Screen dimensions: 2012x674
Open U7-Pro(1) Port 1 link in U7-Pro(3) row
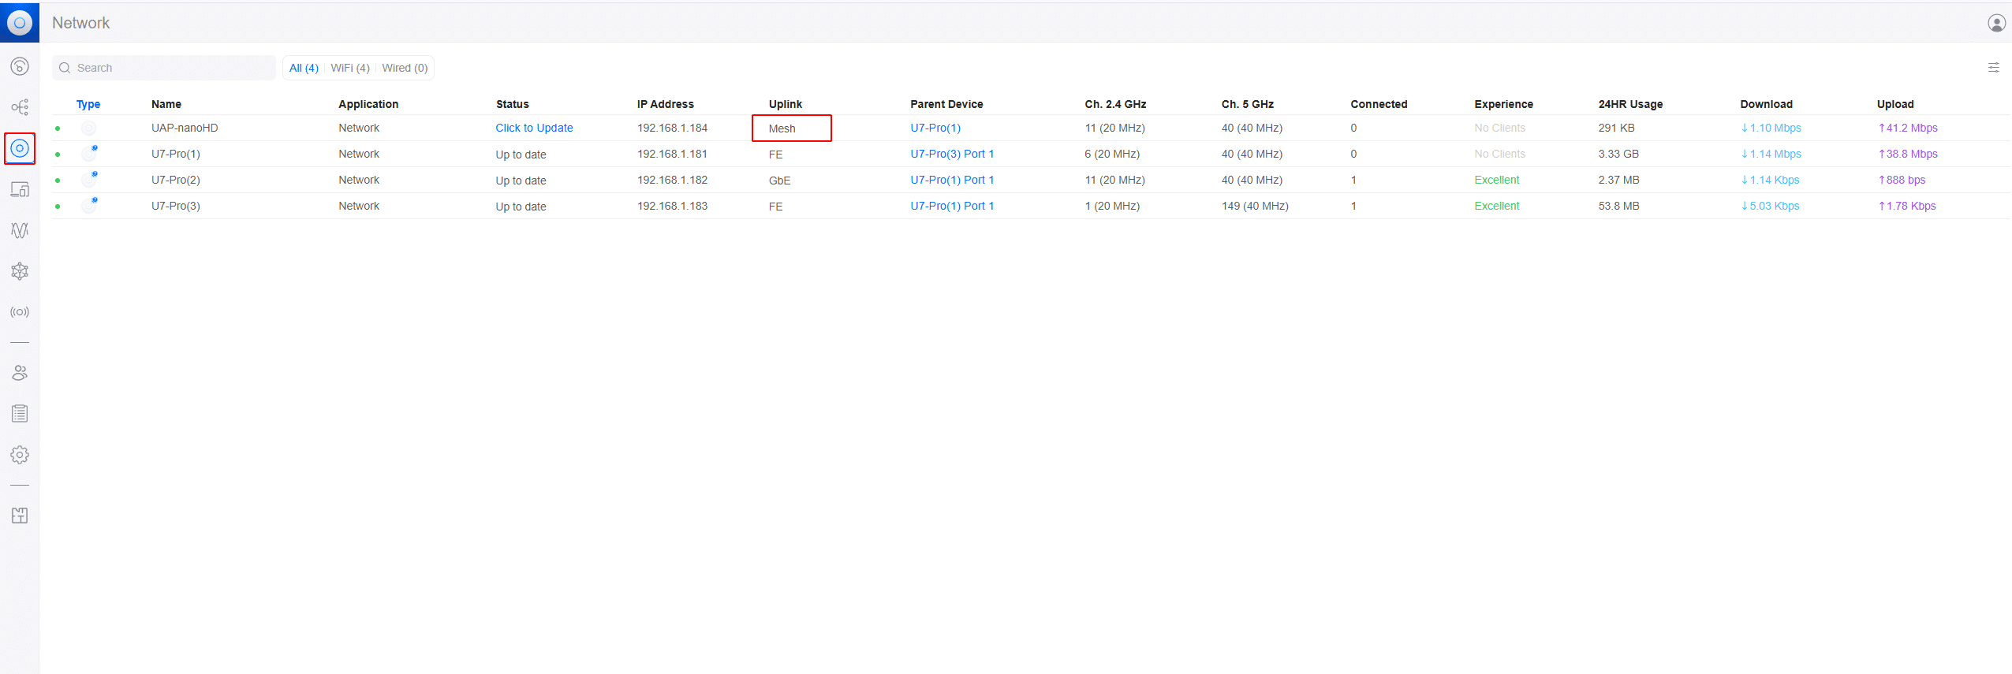tap(952, 206)
